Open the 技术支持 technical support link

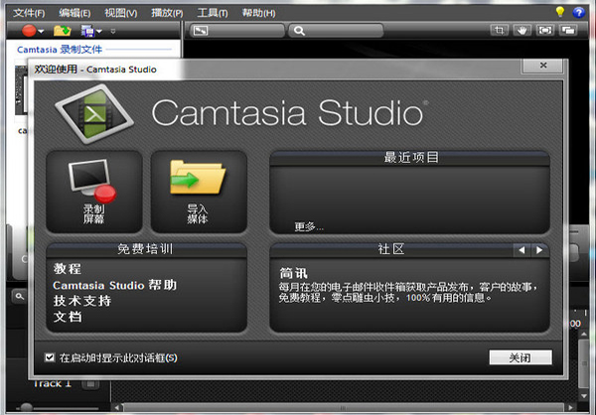(x=82, y=301)
